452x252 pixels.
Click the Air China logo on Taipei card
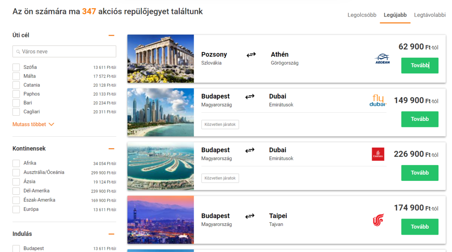378,220
